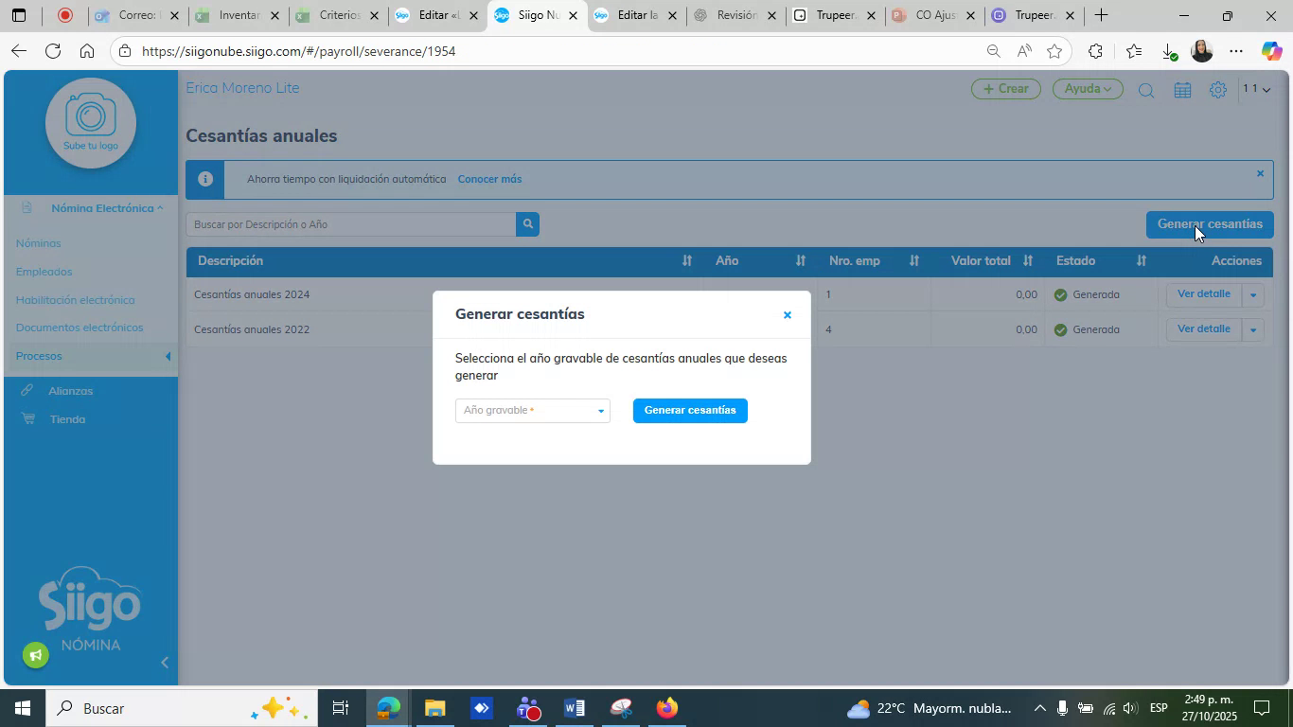Focus the Buscar por Descripción o Año field
Screen dimensions: 1293x727
coord(351,224)
